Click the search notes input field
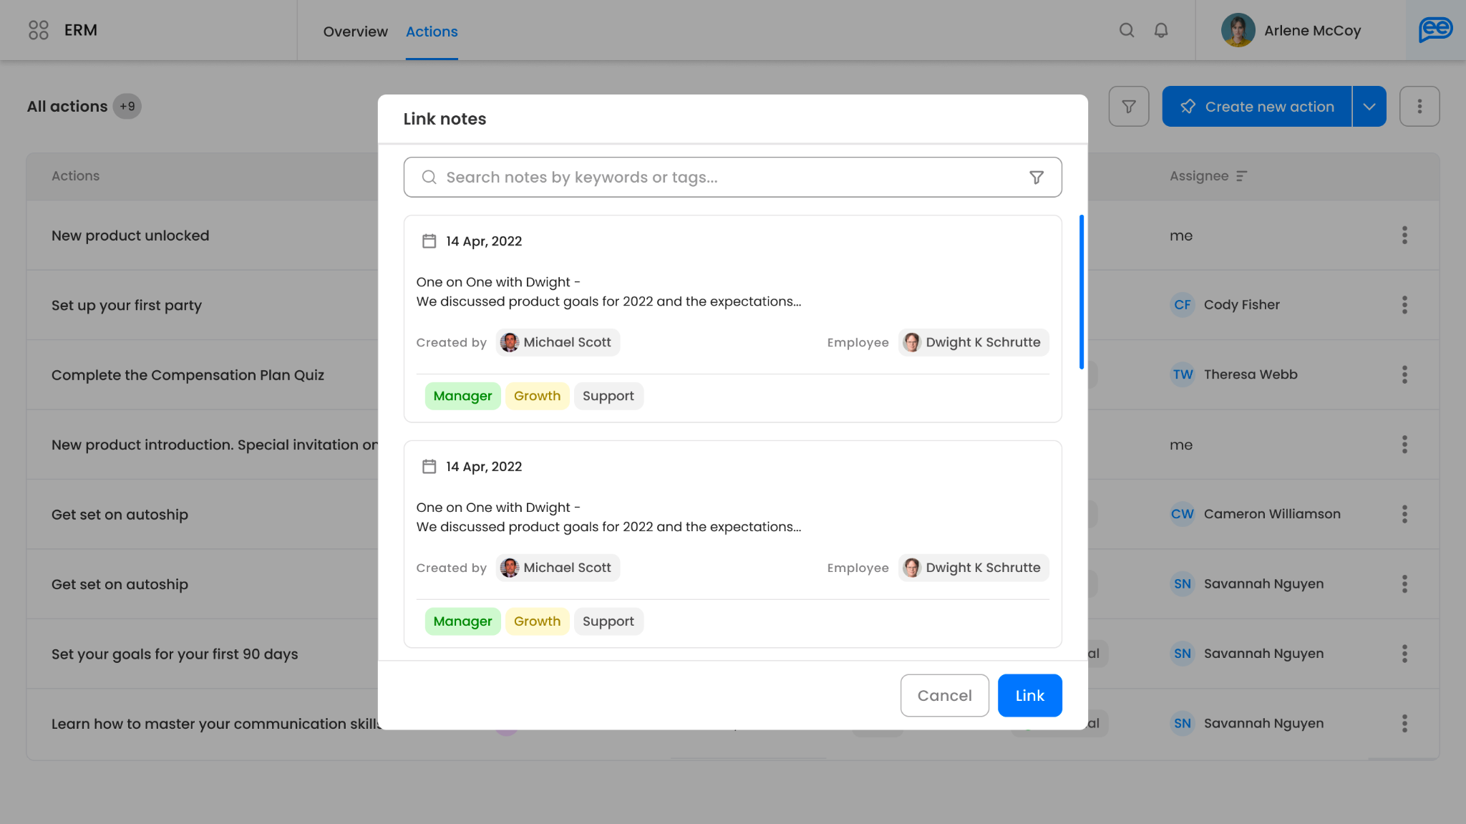 pyautogui.click(x=716, y=178)
